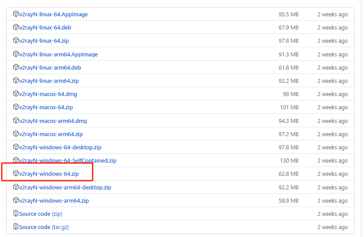364x237 pixels.
Task: Download v2rayN-linux-arm64.AppImage
Action: 58,55
